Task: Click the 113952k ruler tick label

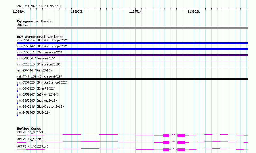Action: click(194, 11)
